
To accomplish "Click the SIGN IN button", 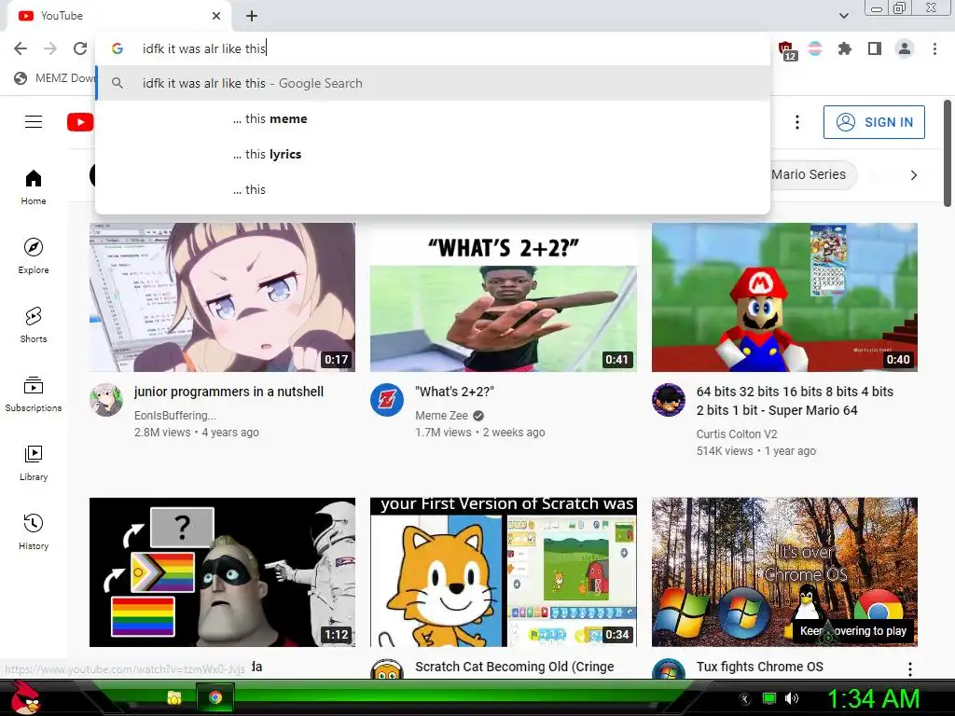I will [x=874, y=122].
